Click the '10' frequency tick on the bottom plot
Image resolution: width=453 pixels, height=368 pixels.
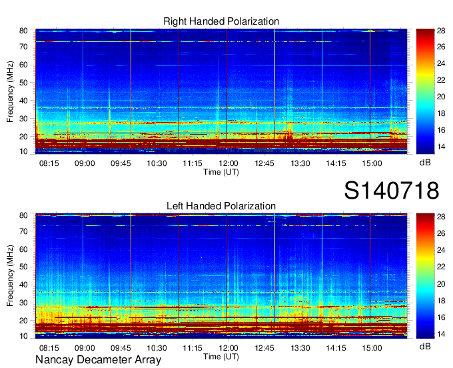click(23, 336)
